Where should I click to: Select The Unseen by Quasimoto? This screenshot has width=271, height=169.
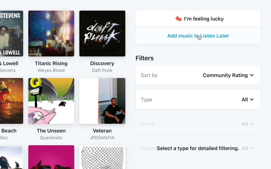click(x=51, y=101)
